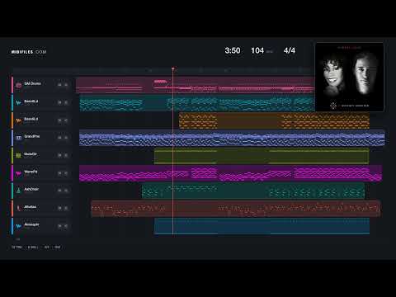
Task: Mute the teal Bass&Ld track
Action: [x=59, y=102]
